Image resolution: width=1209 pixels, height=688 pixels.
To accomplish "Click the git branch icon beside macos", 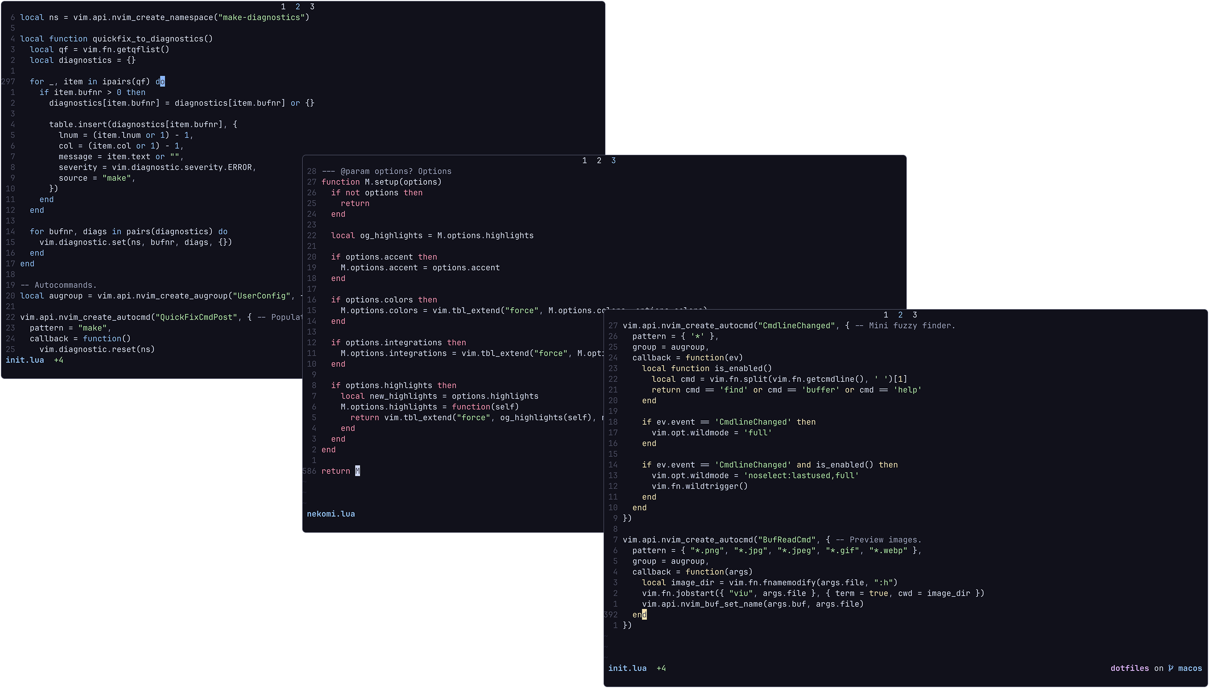I will tap(1170, 668).
